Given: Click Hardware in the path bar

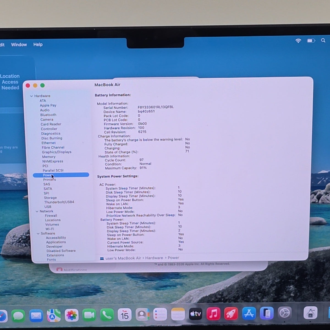Looking at the screenshot, I should (154, 258).
